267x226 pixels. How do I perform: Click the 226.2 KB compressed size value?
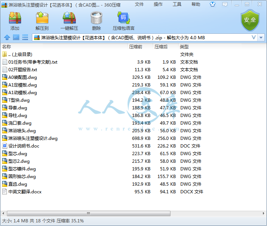pyautogui.click(x=167, y=146)
